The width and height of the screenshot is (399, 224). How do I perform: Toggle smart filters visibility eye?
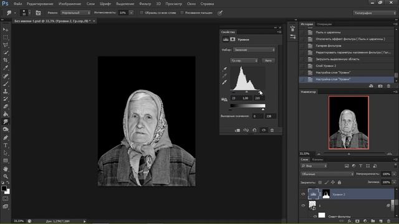[315, 217]
